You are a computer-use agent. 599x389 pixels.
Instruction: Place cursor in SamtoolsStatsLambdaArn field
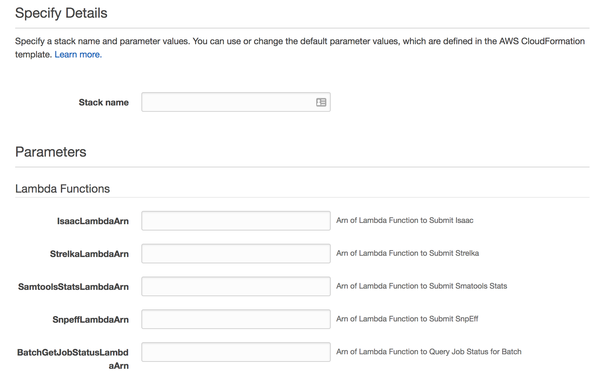point(236,286)
